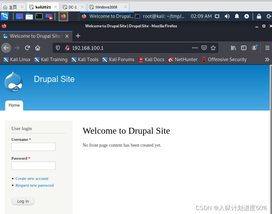Open Kali Training bookmark
This screenshot has height=214, width=272.
(51, 60)
